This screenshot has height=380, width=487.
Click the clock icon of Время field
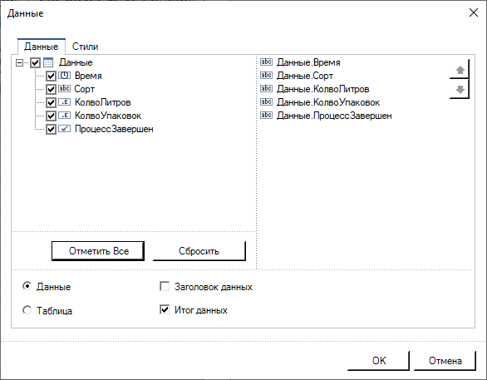coord(64,76)
